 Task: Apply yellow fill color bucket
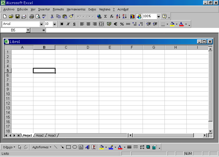point(172,24)
